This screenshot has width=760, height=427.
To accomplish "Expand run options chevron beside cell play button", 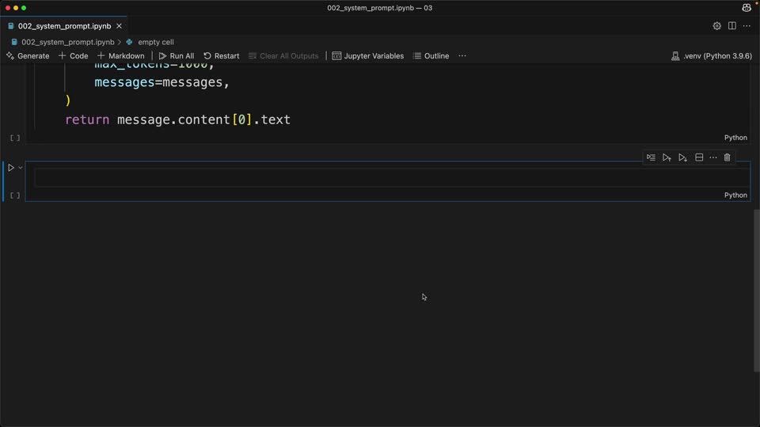I will (x=21, y=168).
